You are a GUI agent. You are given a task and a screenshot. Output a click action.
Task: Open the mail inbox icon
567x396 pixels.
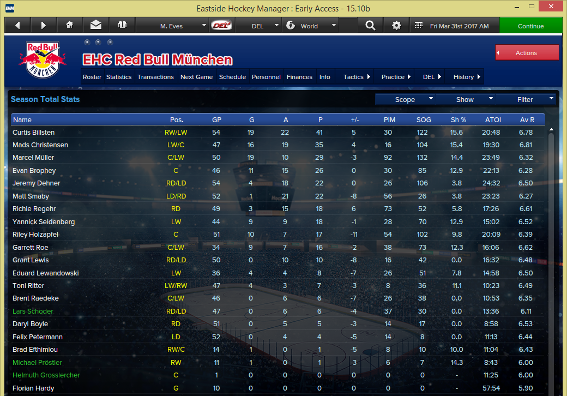pyautogui.click(x=96, y=25)
